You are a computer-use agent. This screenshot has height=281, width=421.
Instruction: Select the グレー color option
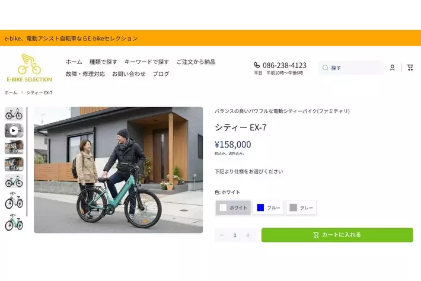click(x=301, y=207)
